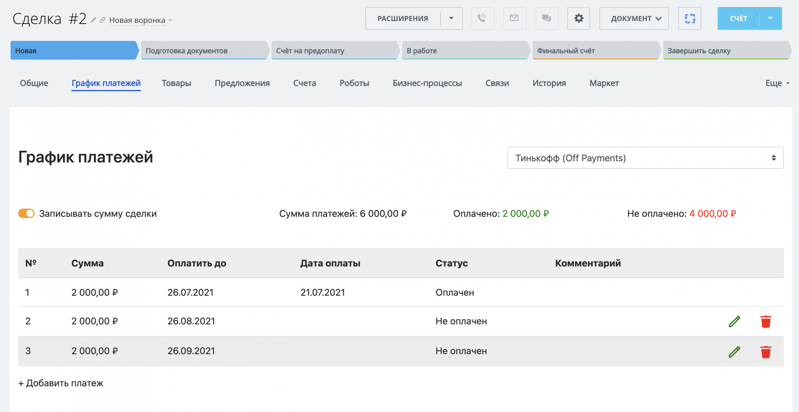Switch to the Товары tab
This screenshot has width=799, height=412.
(176, 83)
